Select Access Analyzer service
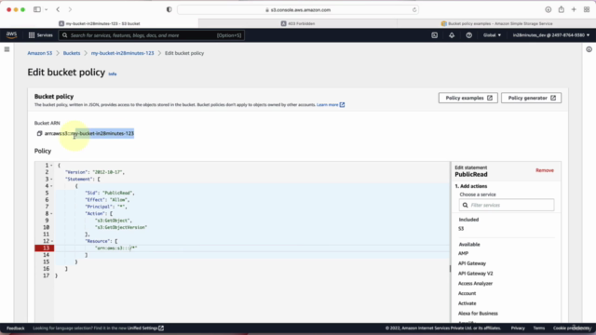The image size is (596, 335). point(475,283)
